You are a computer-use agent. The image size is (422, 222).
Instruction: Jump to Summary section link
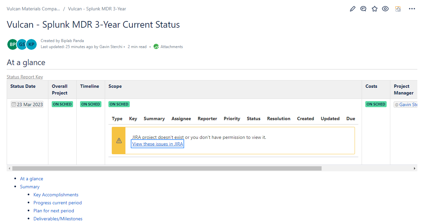(30, 187)
